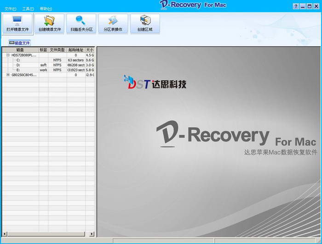Close the D-Recovery window

(316, 6)
